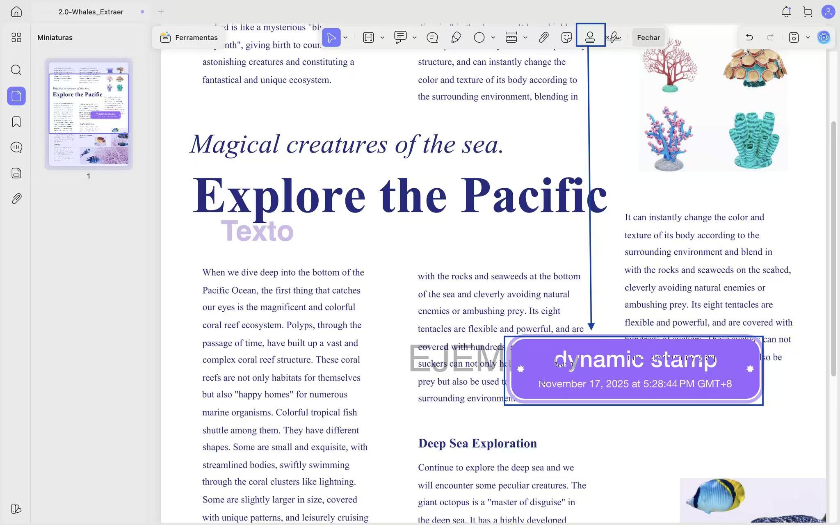Screen dimensions: 840x525
Task: Open the notifications bell
Action: point(786,12)
